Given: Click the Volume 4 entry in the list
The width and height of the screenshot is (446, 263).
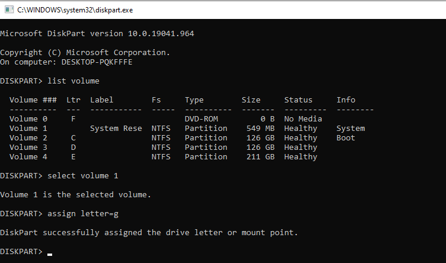Looking at the screenshot, I should tap(28, 156).
